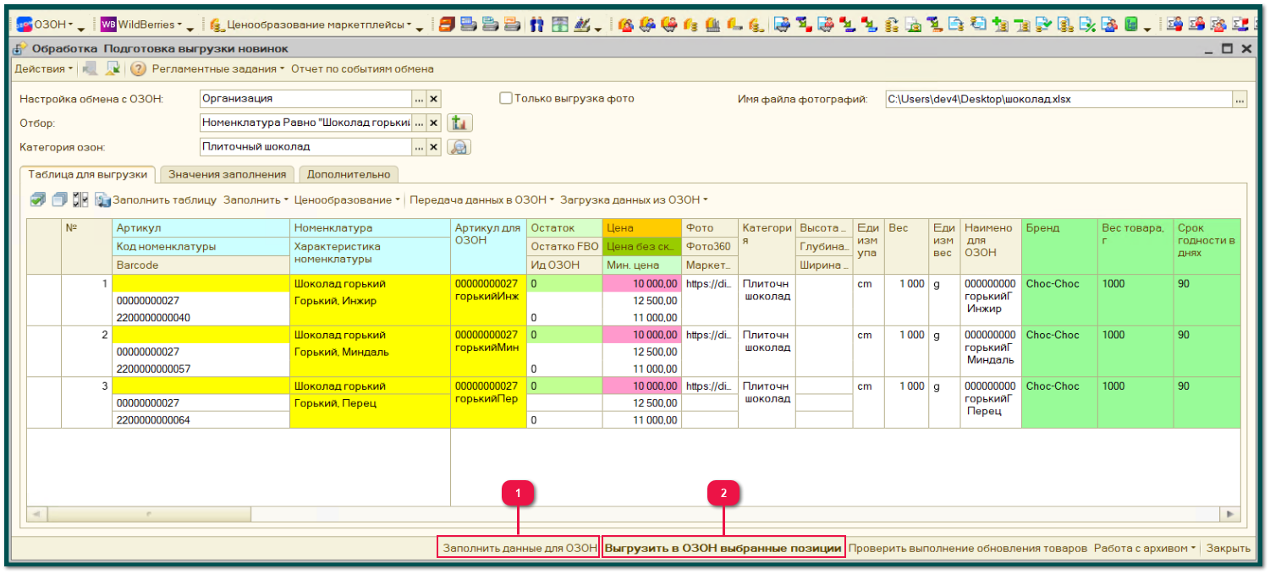Expand Передача данных в ОЗОН menu
This screenshot has height=574, width=1270.
[x=481, y=200]
